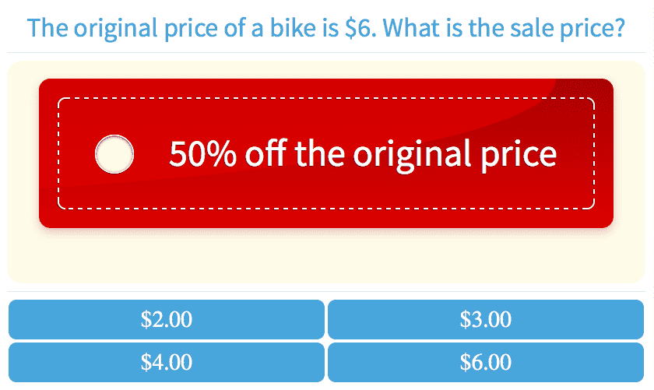Click the dashed white border's left edge
The width and height of the screenshot is (654, 390).
[58, 154]
